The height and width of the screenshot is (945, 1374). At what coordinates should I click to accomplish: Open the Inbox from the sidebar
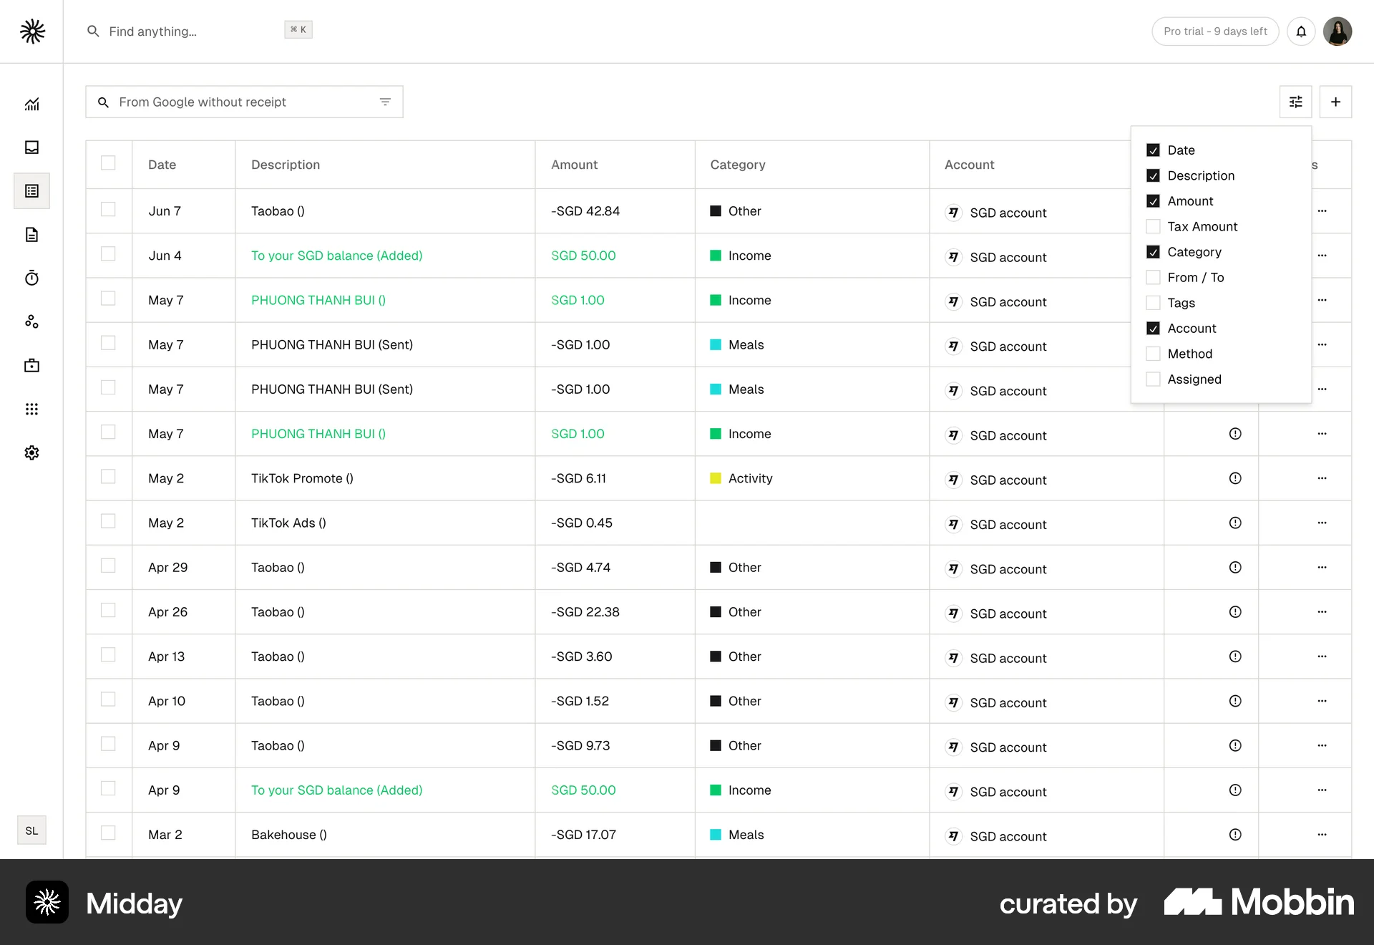(x=31, y=147)
